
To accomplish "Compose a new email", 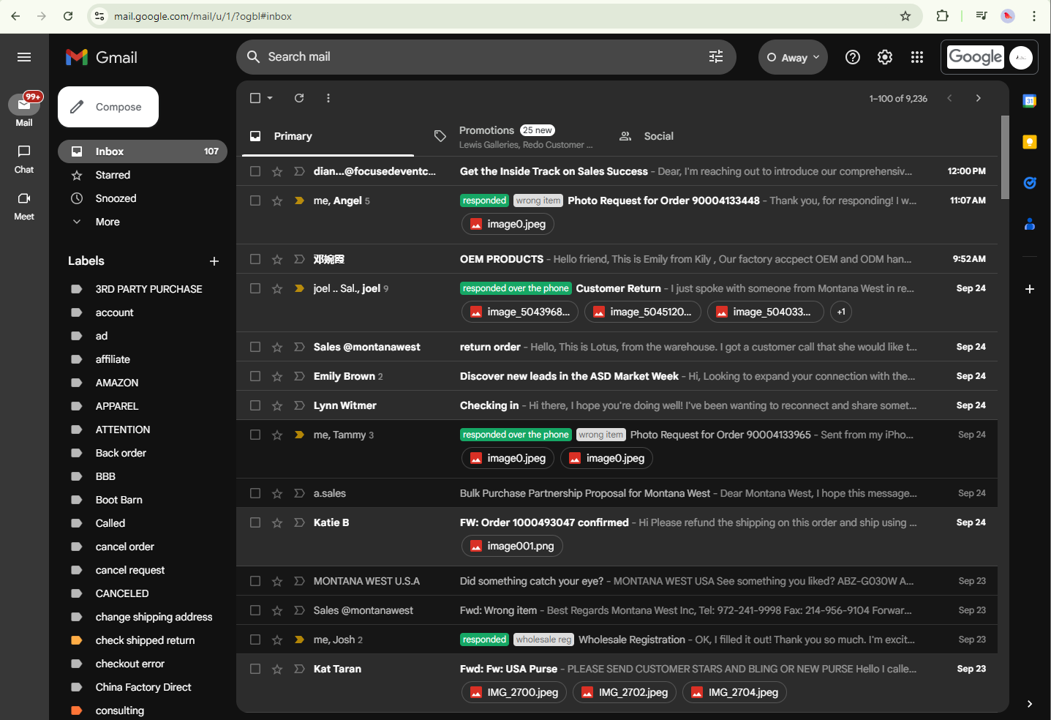I will click(108, 107).
